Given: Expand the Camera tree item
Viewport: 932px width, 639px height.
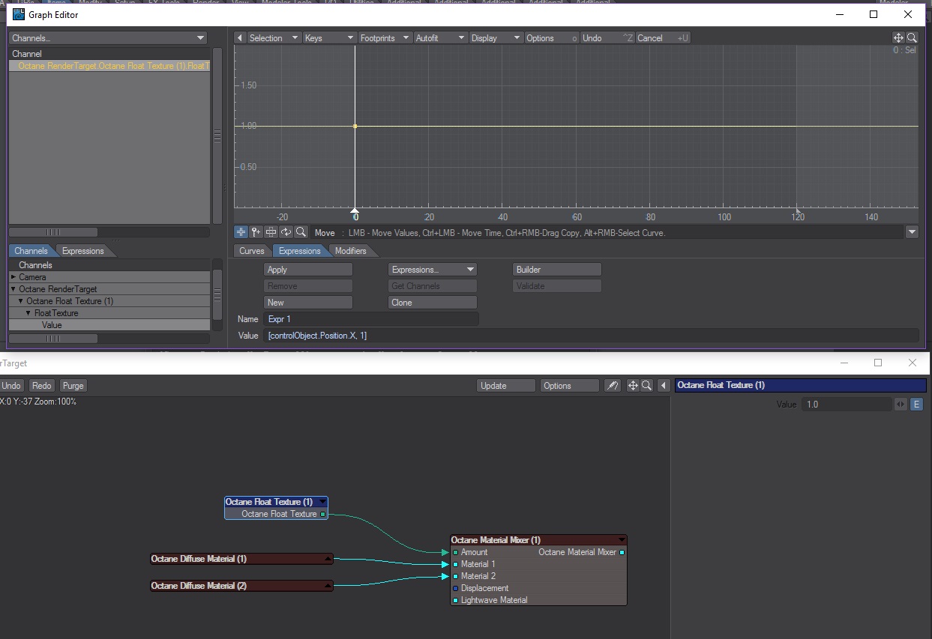Looking at the screenshot, I should (x=13, y=277).
